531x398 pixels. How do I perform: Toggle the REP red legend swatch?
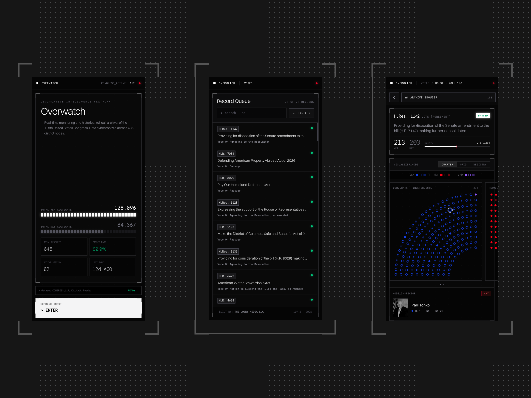click(441, 175)
